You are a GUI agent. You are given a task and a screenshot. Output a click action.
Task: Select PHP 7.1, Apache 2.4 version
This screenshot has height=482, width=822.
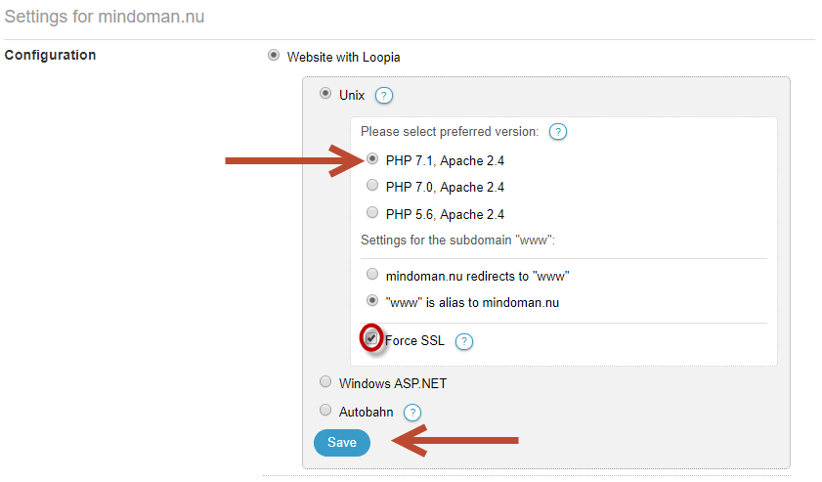pyautogui.click(x=372, y=158)
